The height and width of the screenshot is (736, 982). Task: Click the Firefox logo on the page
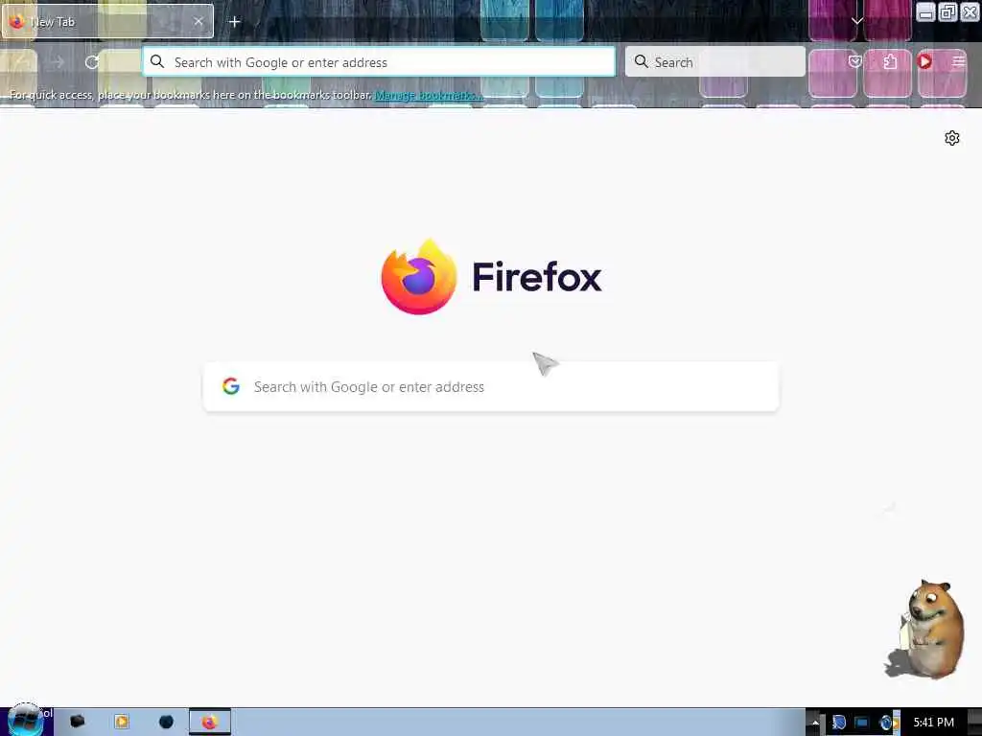point(419,276)
